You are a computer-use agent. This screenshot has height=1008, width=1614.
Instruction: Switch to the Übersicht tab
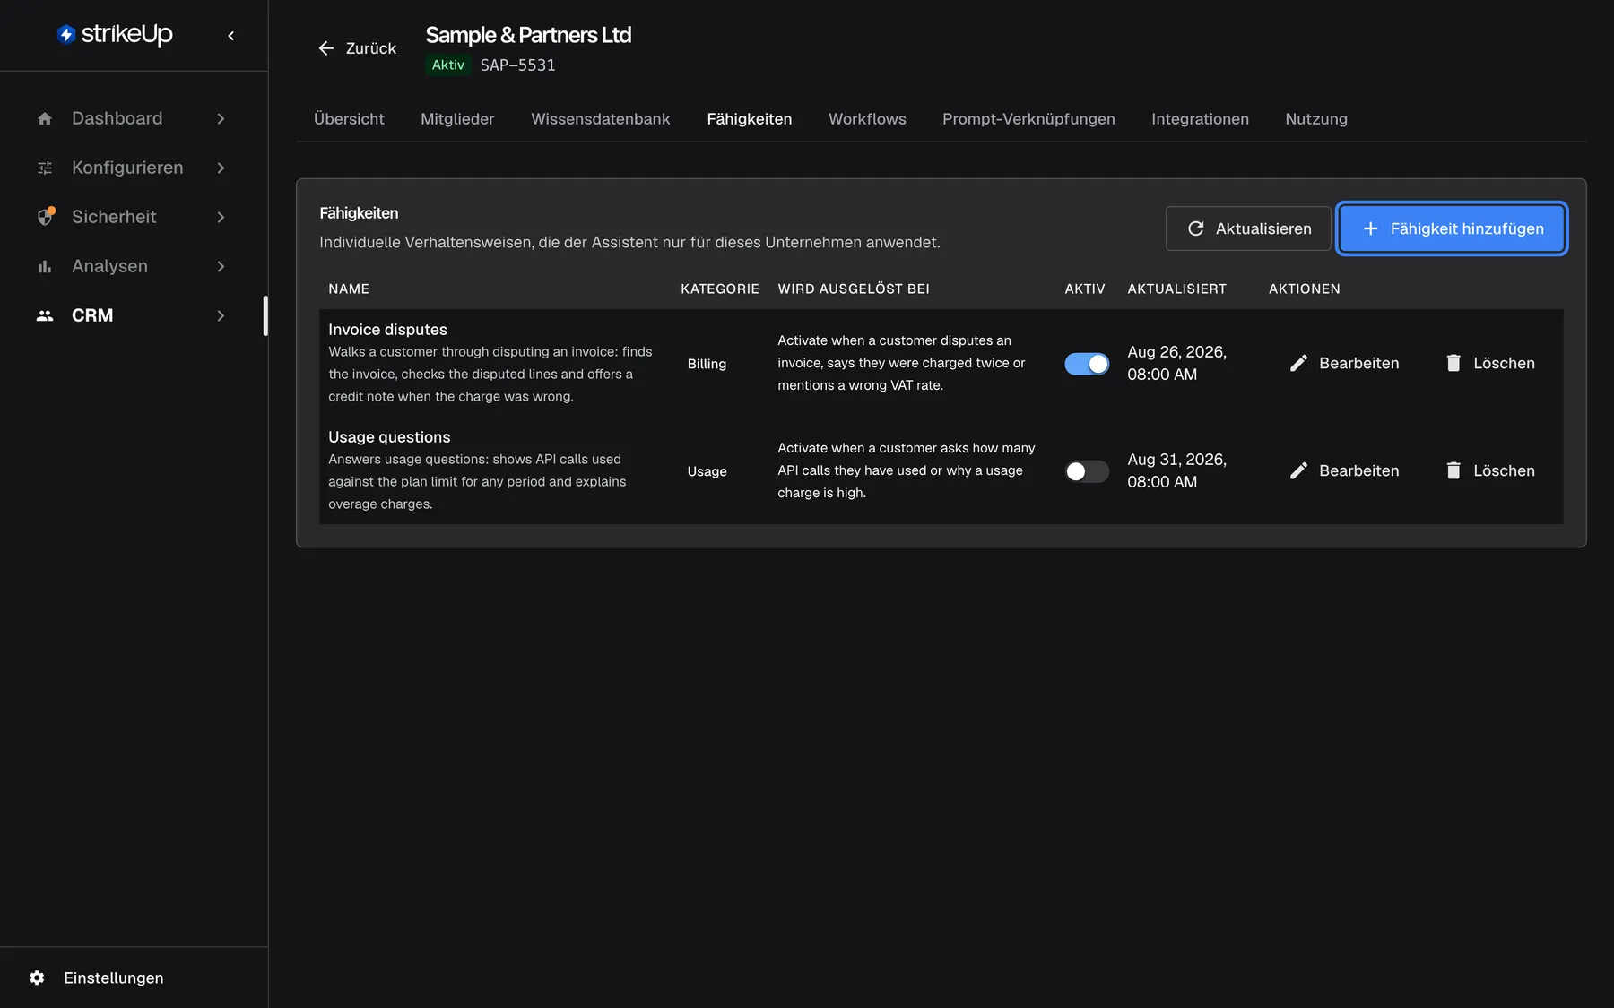tap(349, 119)
